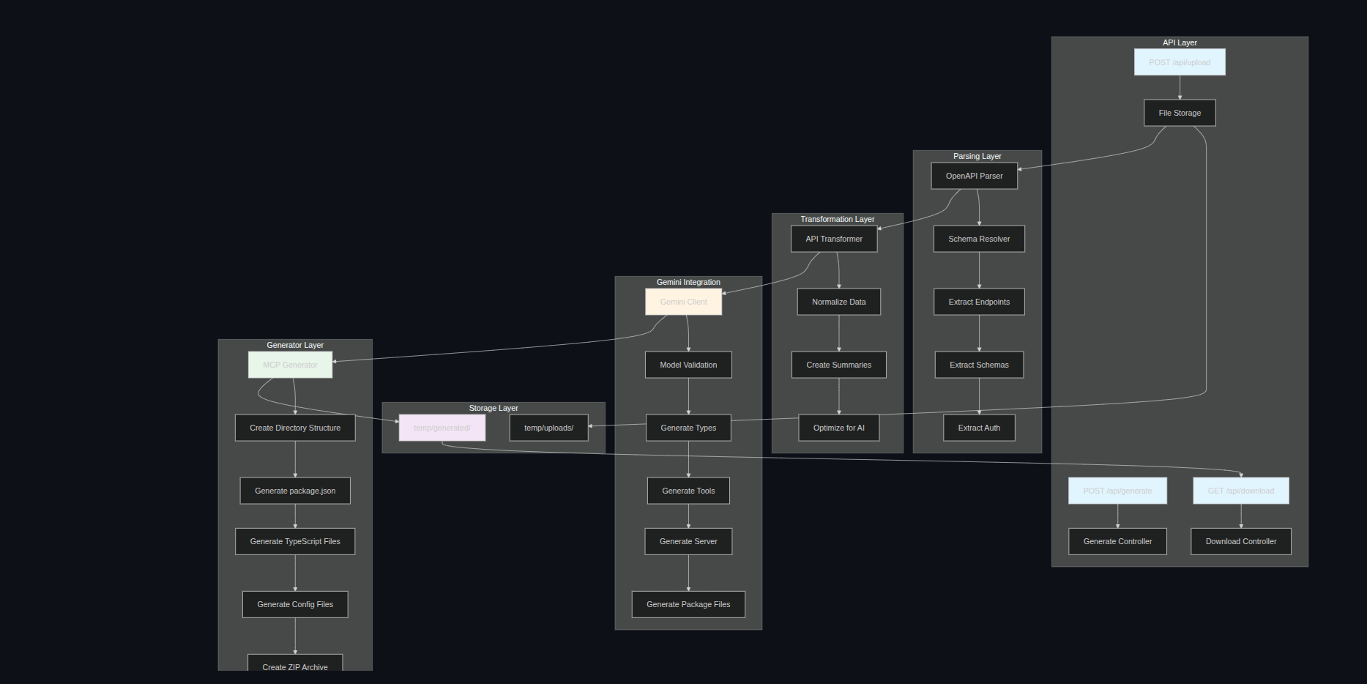The height and width of the screenshot is (684, 1367).
Task: Click the MCP Generator node
Action: (290, 365)
